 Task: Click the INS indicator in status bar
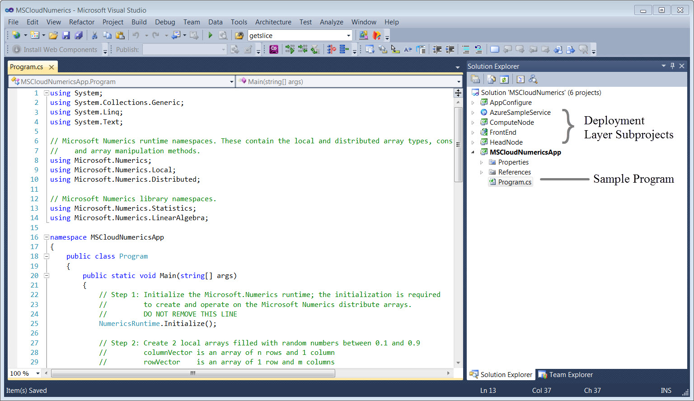(666, 391)
